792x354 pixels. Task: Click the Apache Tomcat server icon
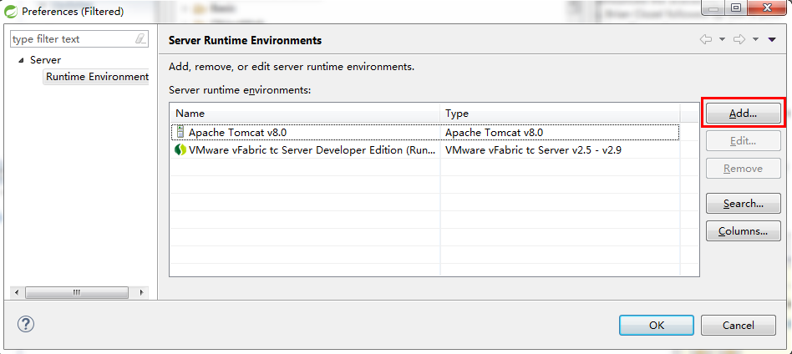tap(180, 132)
